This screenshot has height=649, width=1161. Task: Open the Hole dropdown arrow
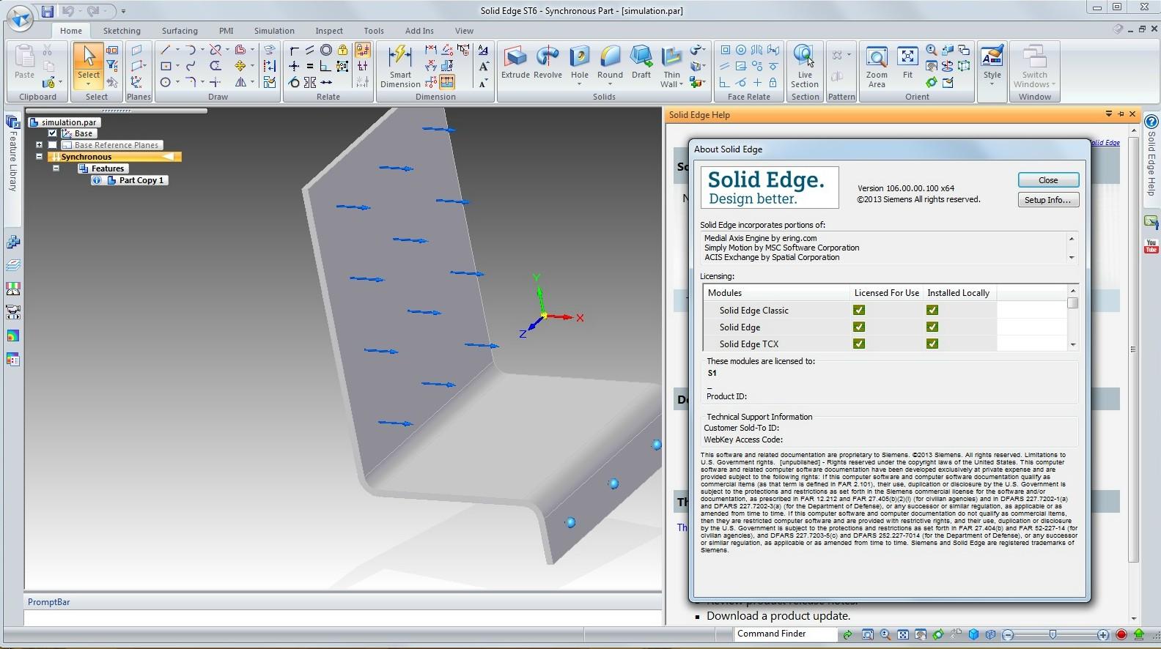pyautogui.click(x=580, y=84)
